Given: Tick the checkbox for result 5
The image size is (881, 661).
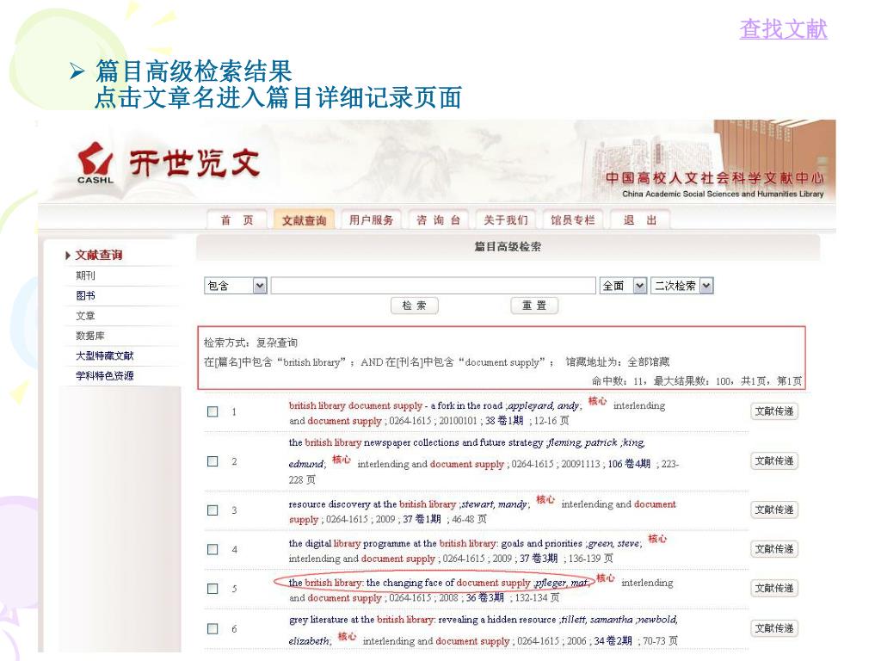Looking at the screenshot, I should coord(213,589).
